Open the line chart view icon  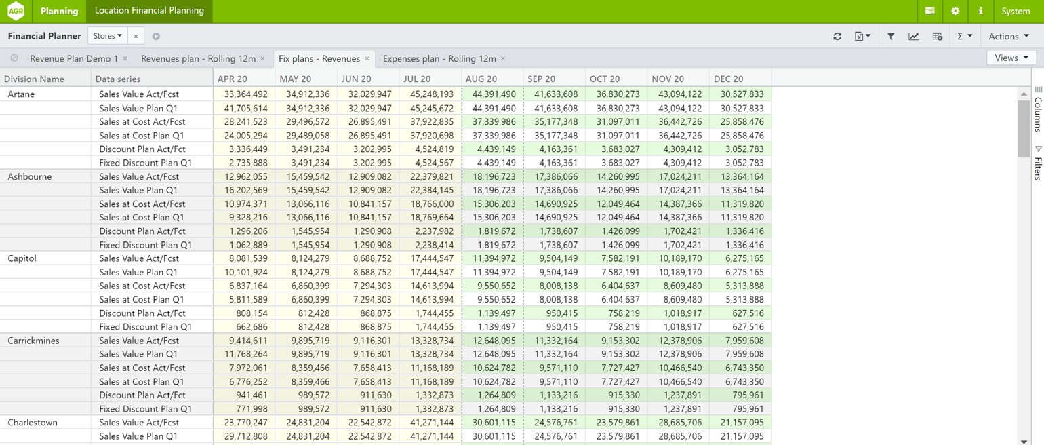coord(914,37)
